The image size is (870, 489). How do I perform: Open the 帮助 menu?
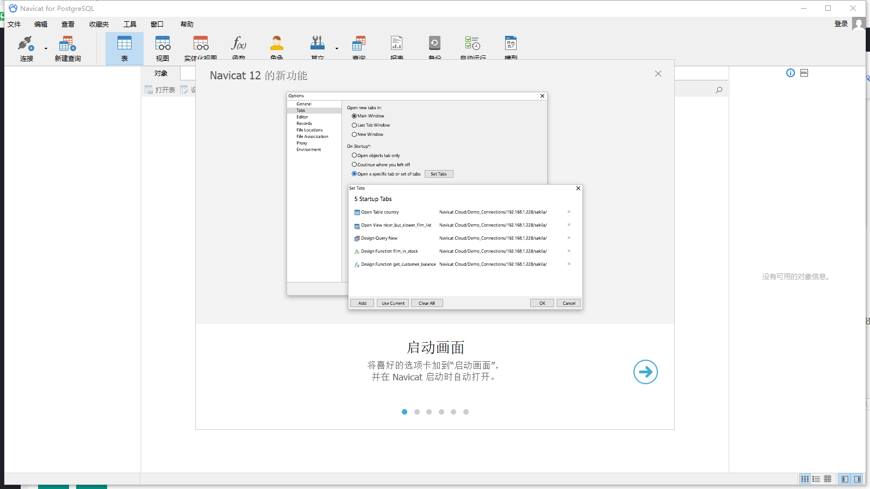(187, 24)
